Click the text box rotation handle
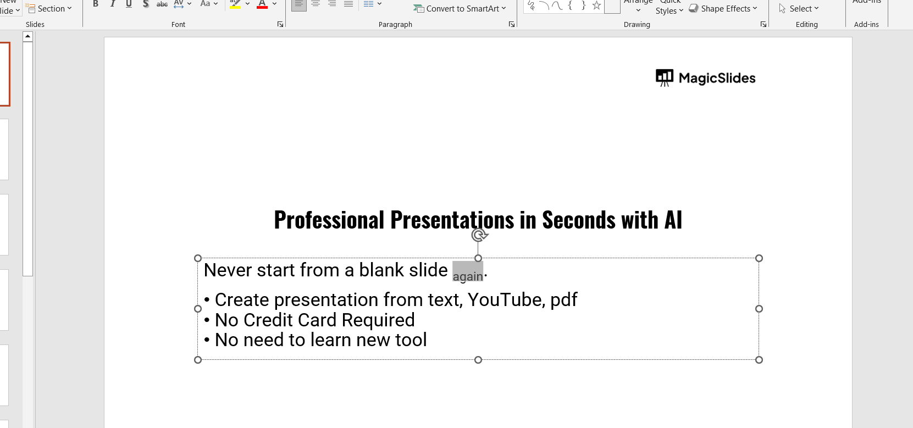 coord(479,235)
